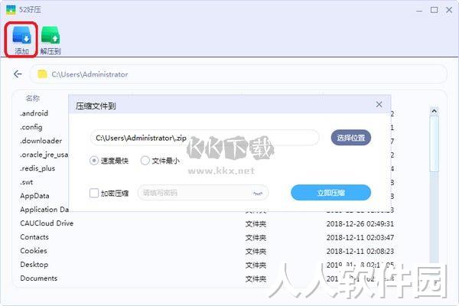Enable the 加密压缩 checkbox

[93, 193]
